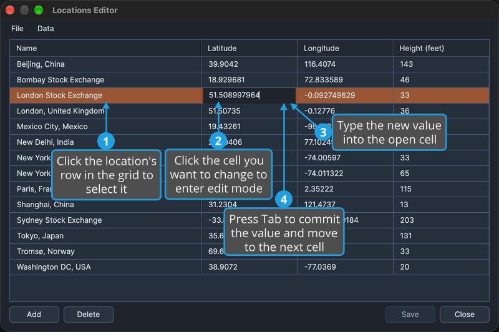Click Washington latitude cell 38.9072
Screen dimensions: 499x332
[x=249, y=267]
